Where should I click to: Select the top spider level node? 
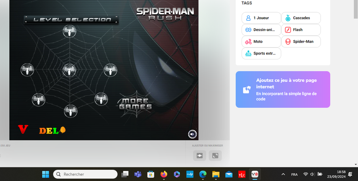(70, 32)
